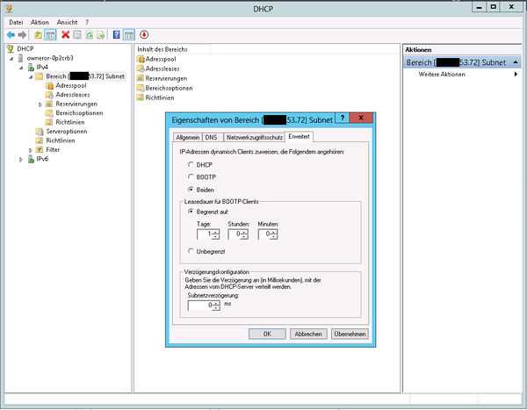Image resolution: width=527 pixels, height=410 pixels.
Task: Switch to the Allgemein tab
Action: (x=188, y=137)
